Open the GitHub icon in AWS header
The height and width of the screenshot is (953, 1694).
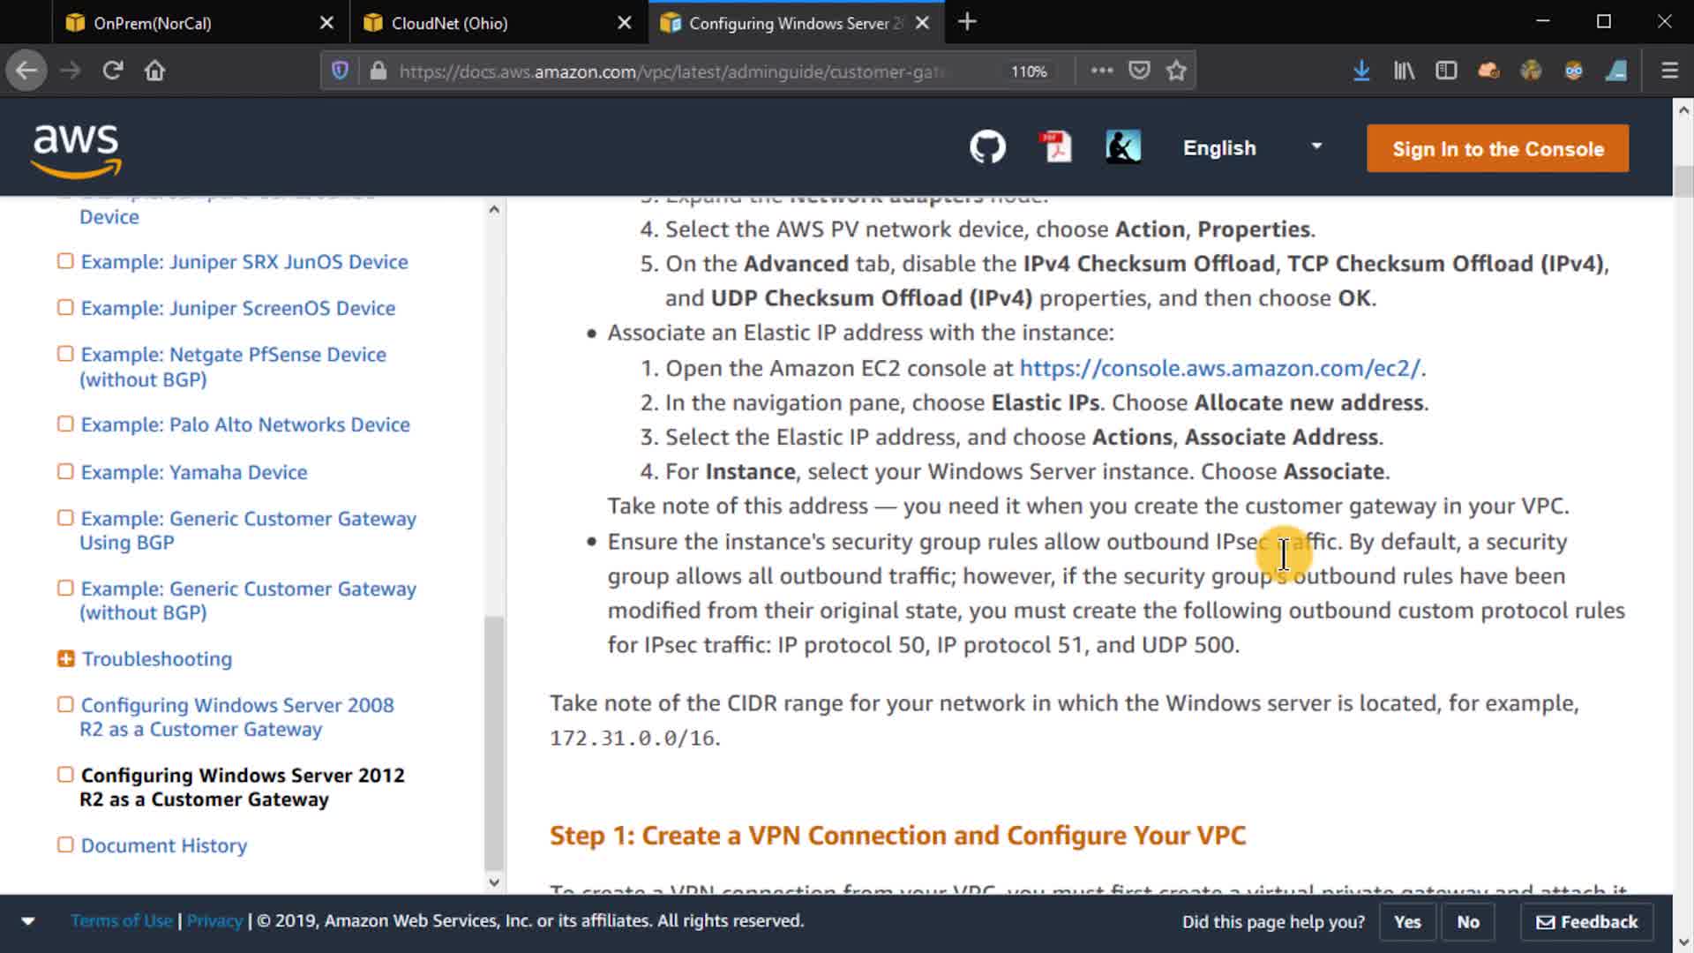point(987,147)
